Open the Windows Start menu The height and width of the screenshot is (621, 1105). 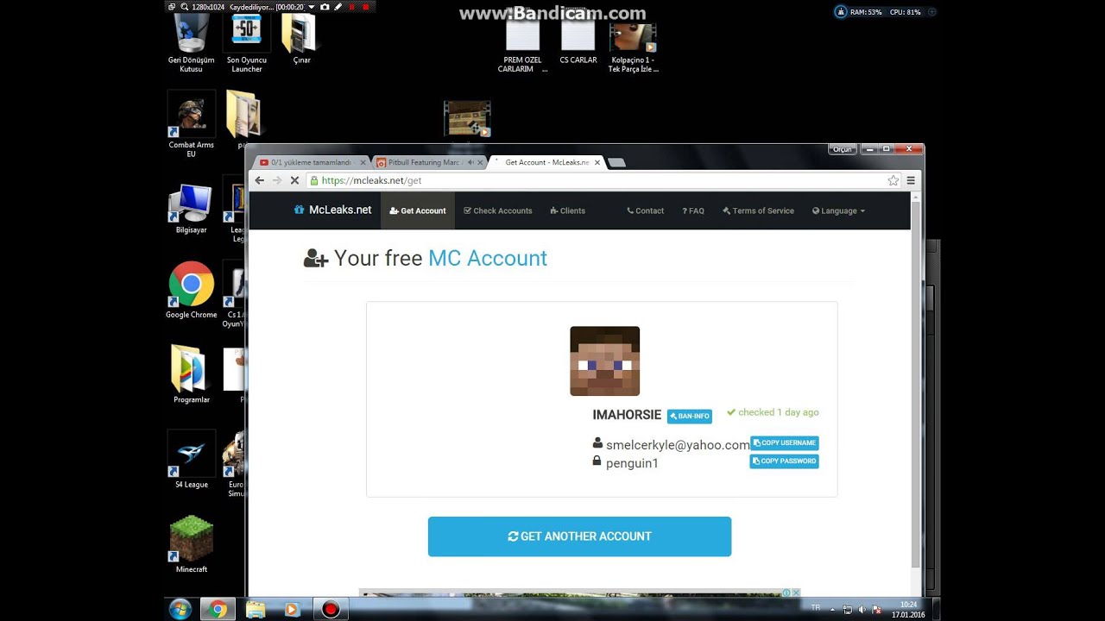(180, 609)
